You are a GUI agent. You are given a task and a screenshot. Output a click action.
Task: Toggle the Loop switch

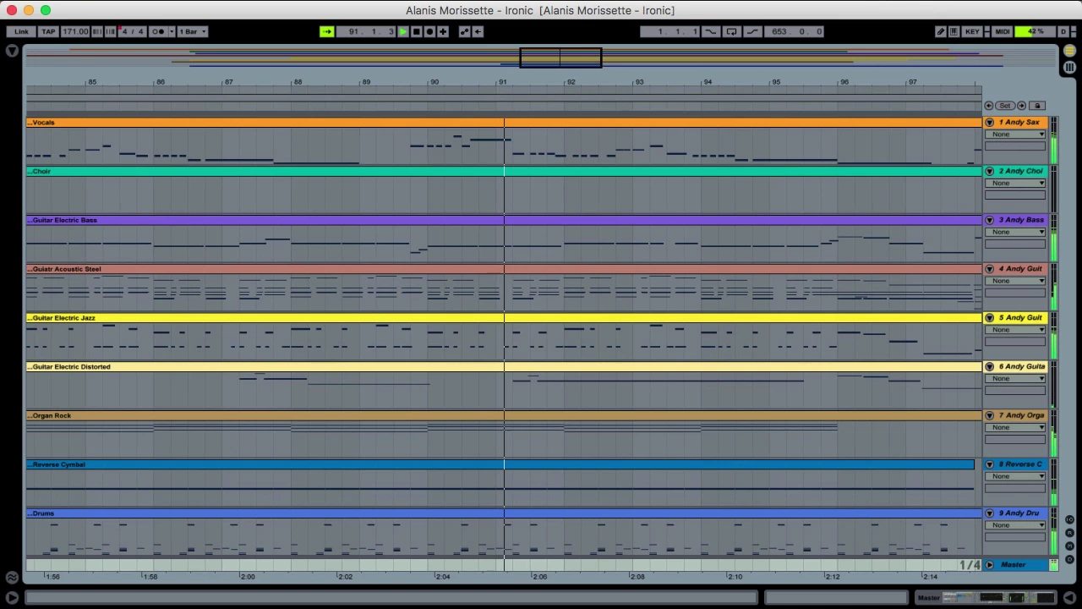coord(731,31)
